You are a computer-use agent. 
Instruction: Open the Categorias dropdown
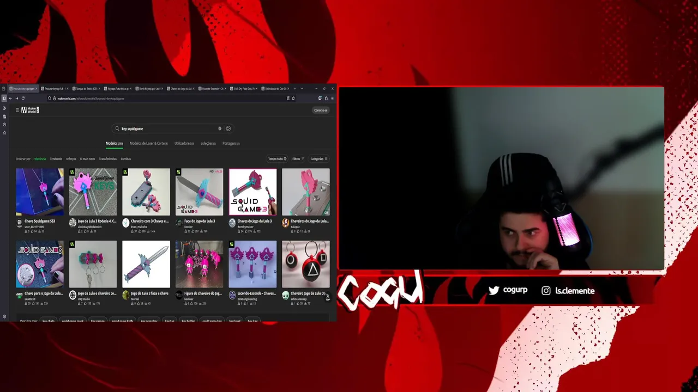pos(319,159)
